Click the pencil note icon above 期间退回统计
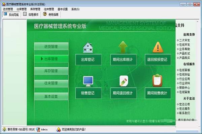 [124, 81]
